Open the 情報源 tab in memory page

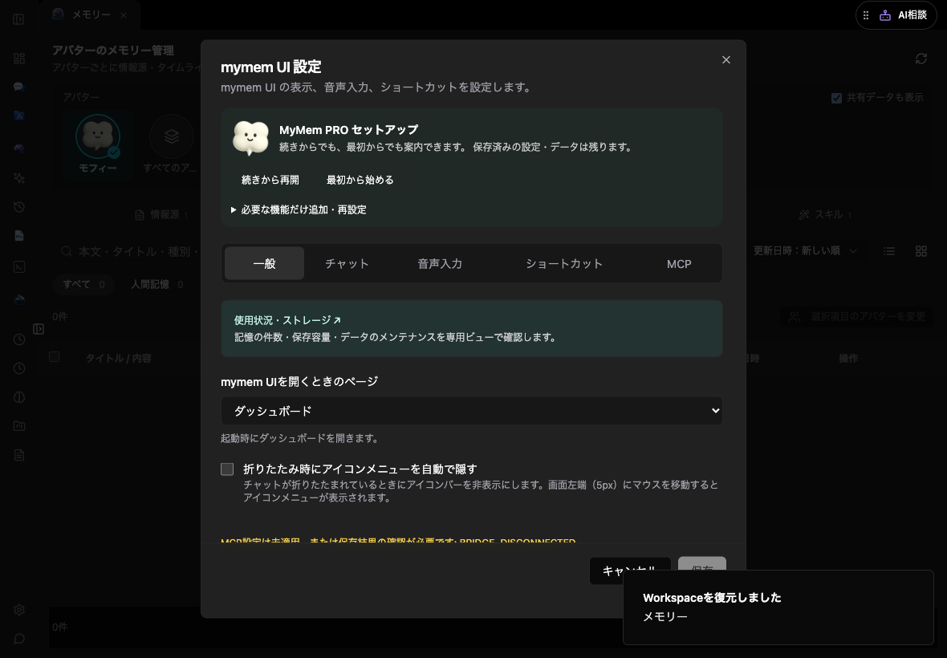pyautogui.click(x=161, y=215)
